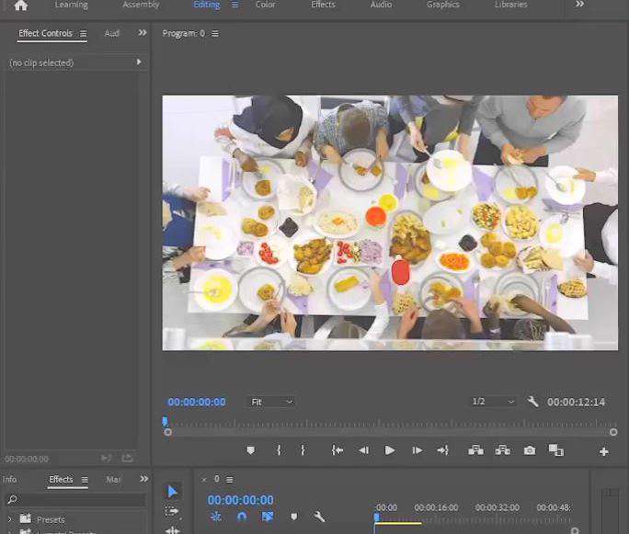Open the 1/2 playback resolution dropdown

tap(493, 402)
